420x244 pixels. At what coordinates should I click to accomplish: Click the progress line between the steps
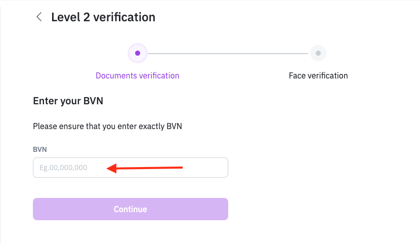click(228, 53)
